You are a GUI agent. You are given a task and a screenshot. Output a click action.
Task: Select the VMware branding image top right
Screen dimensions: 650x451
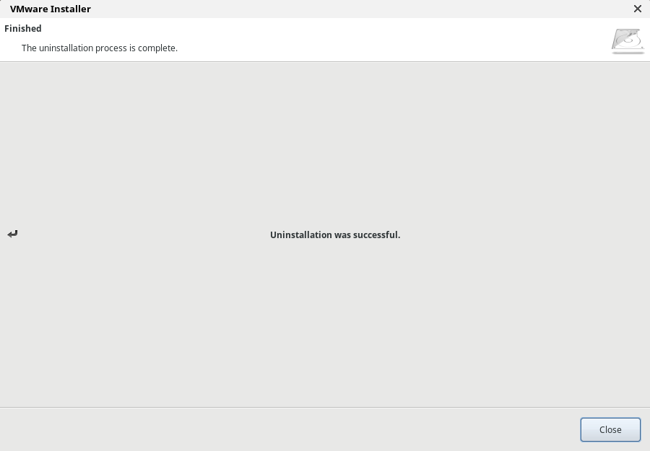tap(627, 41)
